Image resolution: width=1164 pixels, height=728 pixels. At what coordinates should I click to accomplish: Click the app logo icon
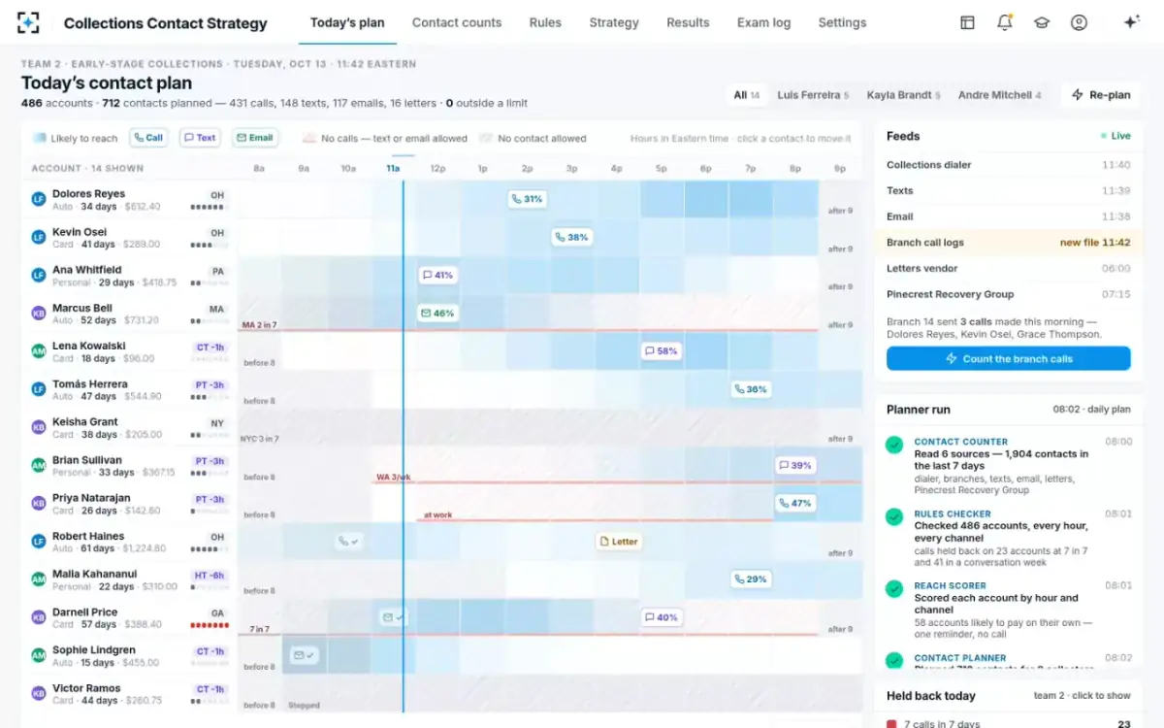(x=29, y=22)
